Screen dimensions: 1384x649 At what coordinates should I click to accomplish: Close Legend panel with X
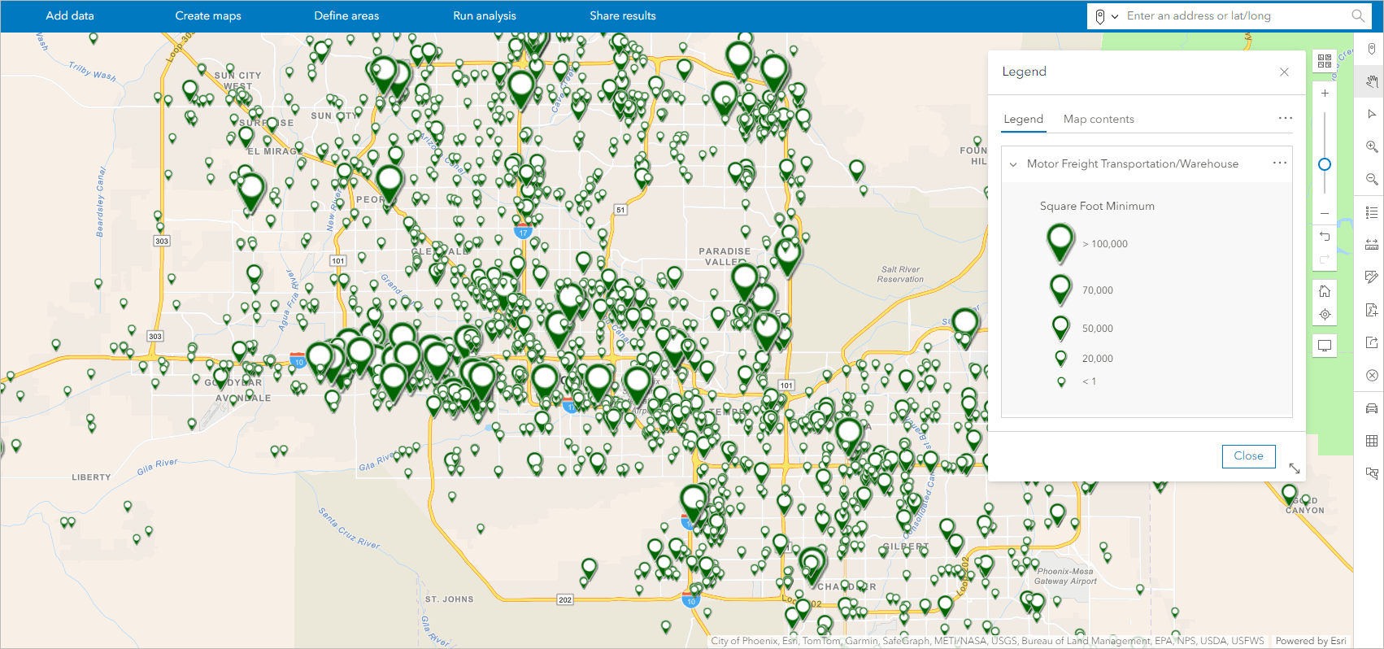(x=1284, y=72)
